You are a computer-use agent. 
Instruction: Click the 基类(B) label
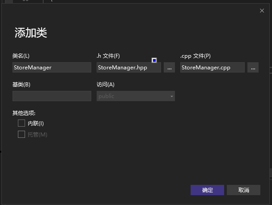click(21, 85)
